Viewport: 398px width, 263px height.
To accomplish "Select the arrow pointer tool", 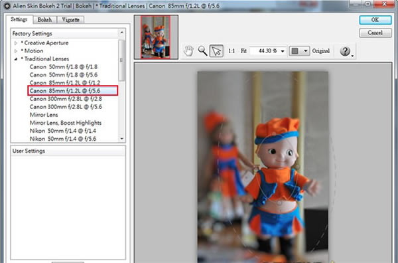I will click(216, 51).
